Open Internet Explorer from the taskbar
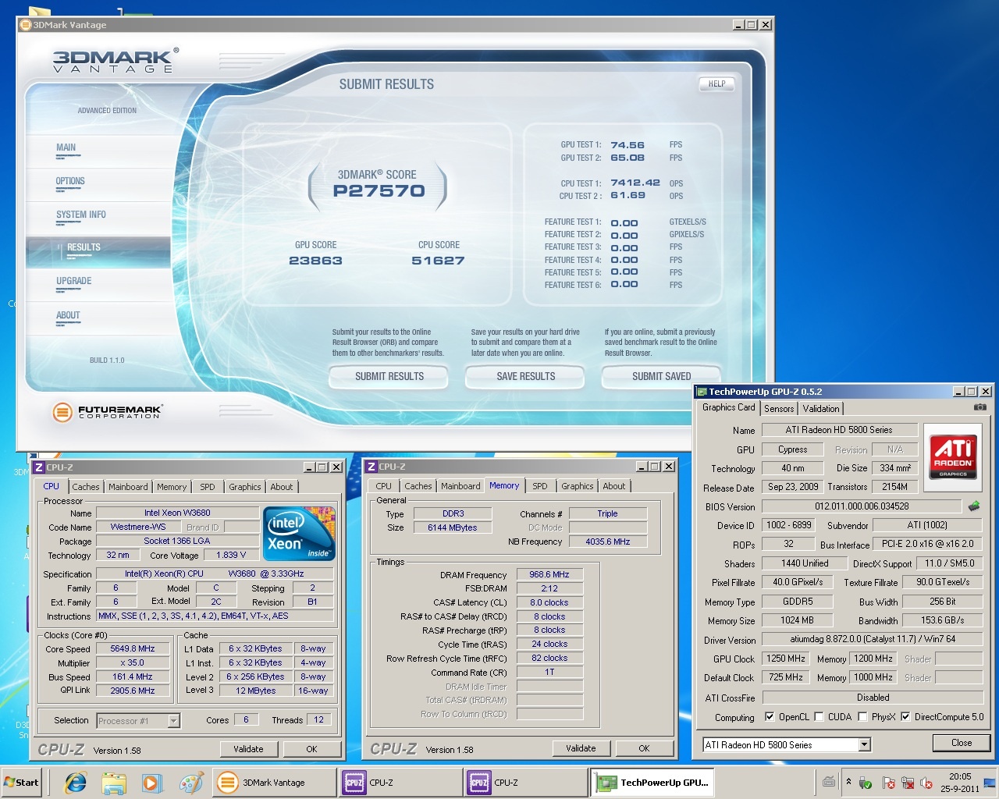 (76, 783)
